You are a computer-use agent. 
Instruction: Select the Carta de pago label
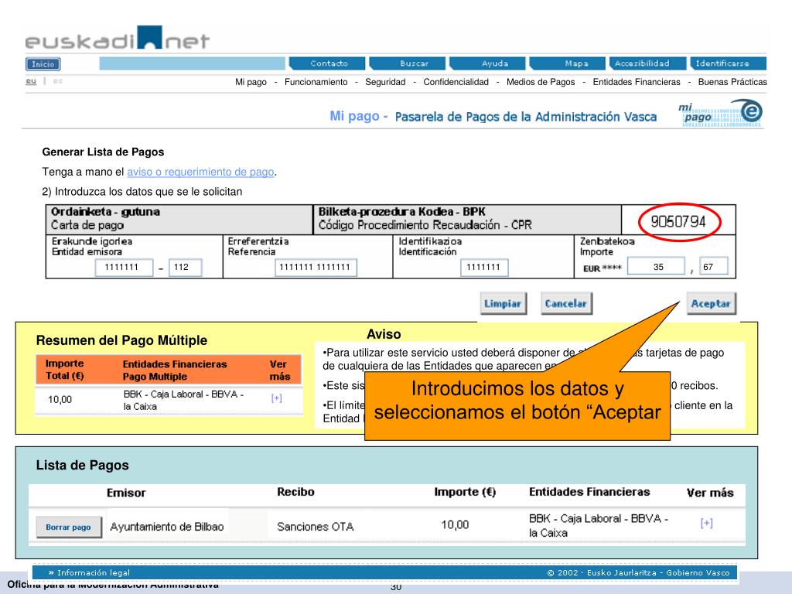[87, 225]
